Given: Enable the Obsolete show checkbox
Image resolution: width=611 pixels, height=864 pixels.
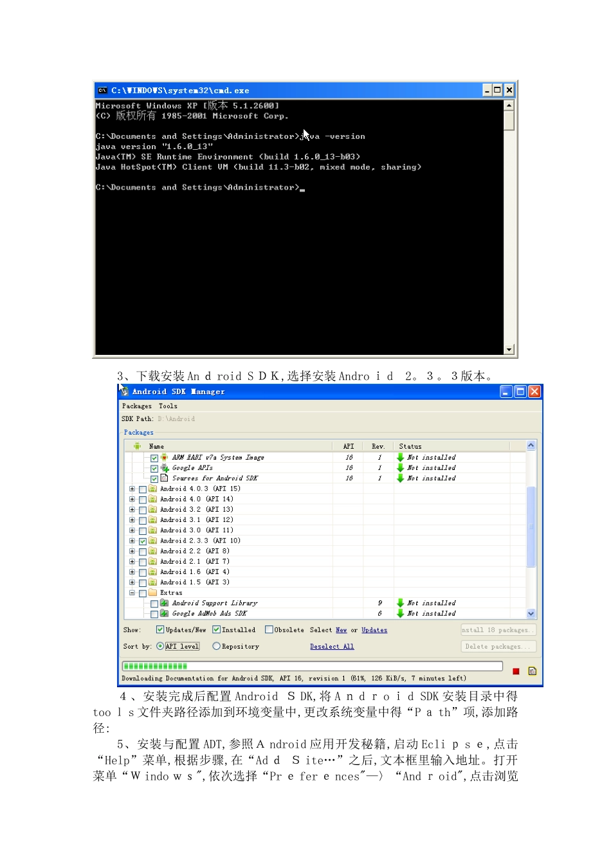Looking at the screenshot, I should tap(269, 629).
